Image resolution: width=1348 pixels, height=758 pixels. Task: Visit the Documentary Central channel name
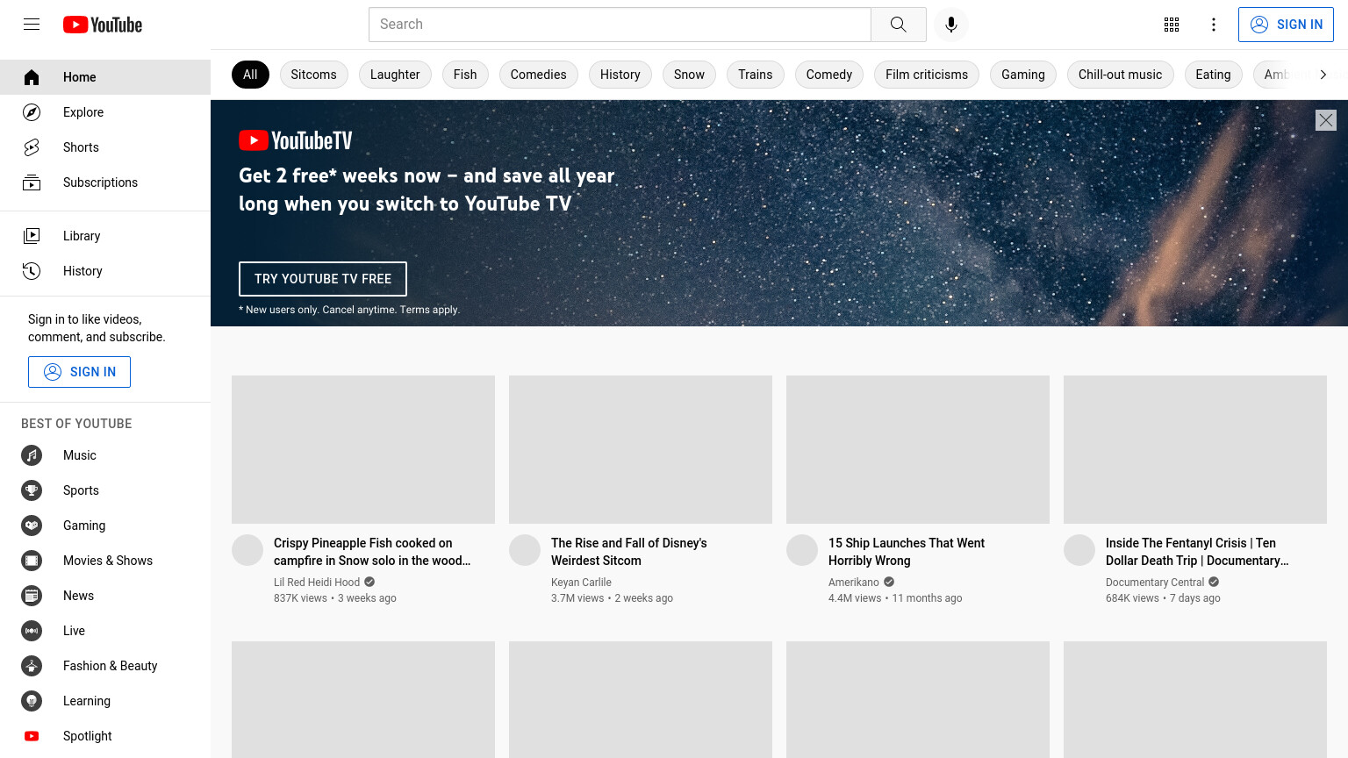click(x=1155, y=583)
